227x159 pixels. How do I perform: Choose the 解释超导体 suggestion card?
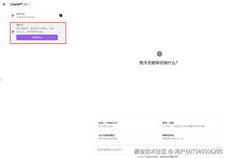click(x=190, y=137)
